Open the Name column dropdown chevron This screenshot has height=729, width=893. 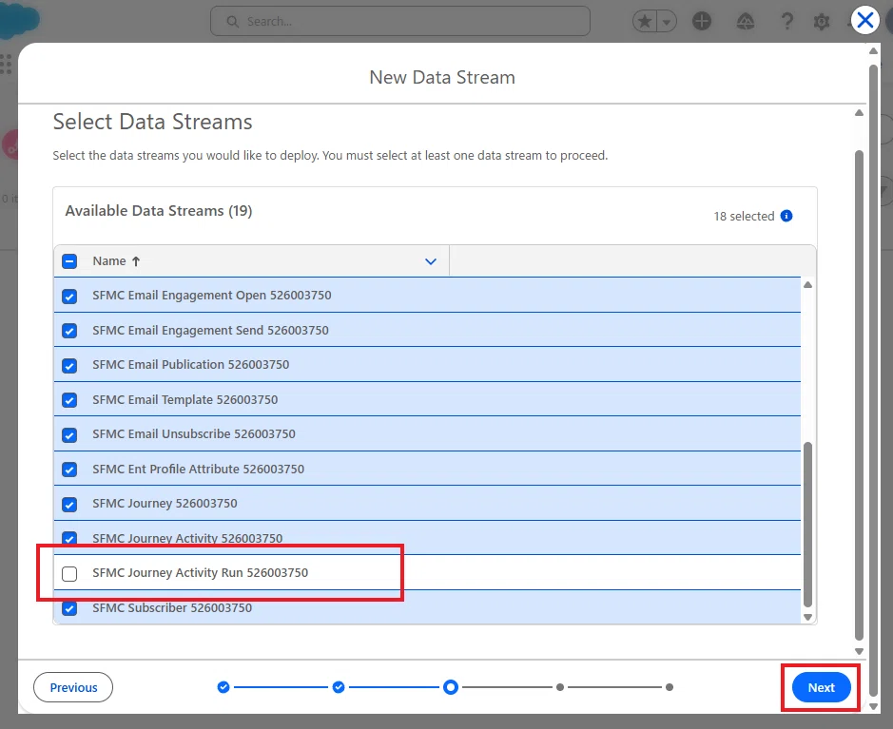(x=431, y=261)
